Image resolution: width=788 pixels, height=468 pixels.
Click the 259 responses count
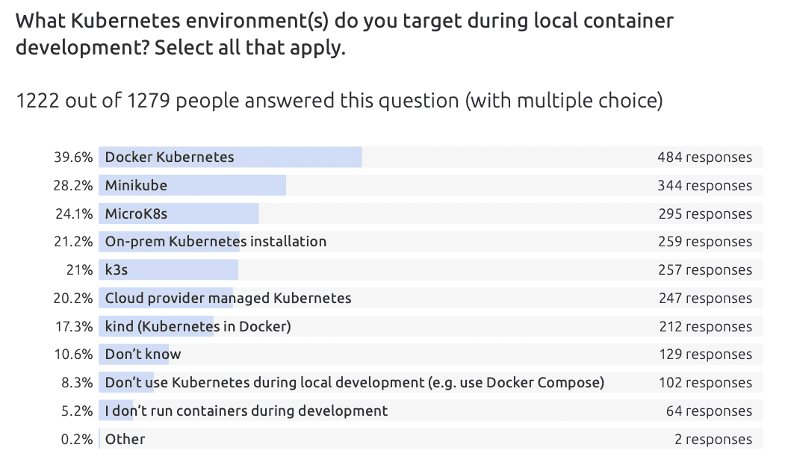click(705, 242)
